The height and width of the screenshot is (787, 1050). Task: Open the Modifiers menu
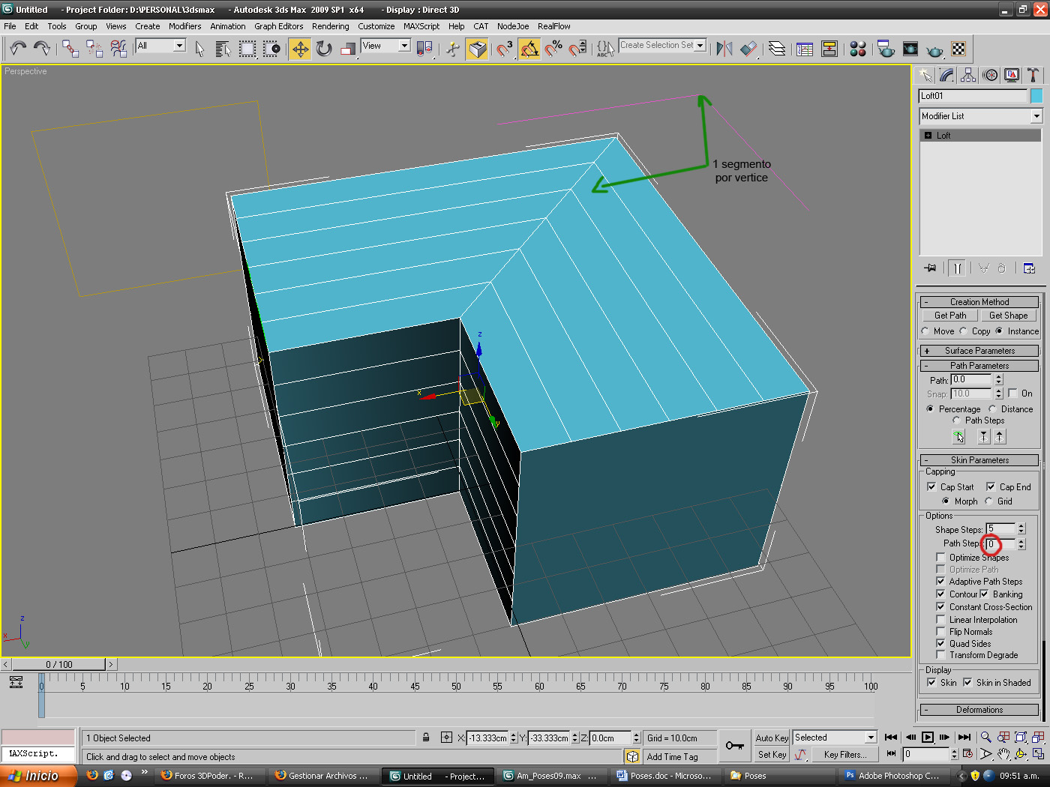[x=184, y=26]
